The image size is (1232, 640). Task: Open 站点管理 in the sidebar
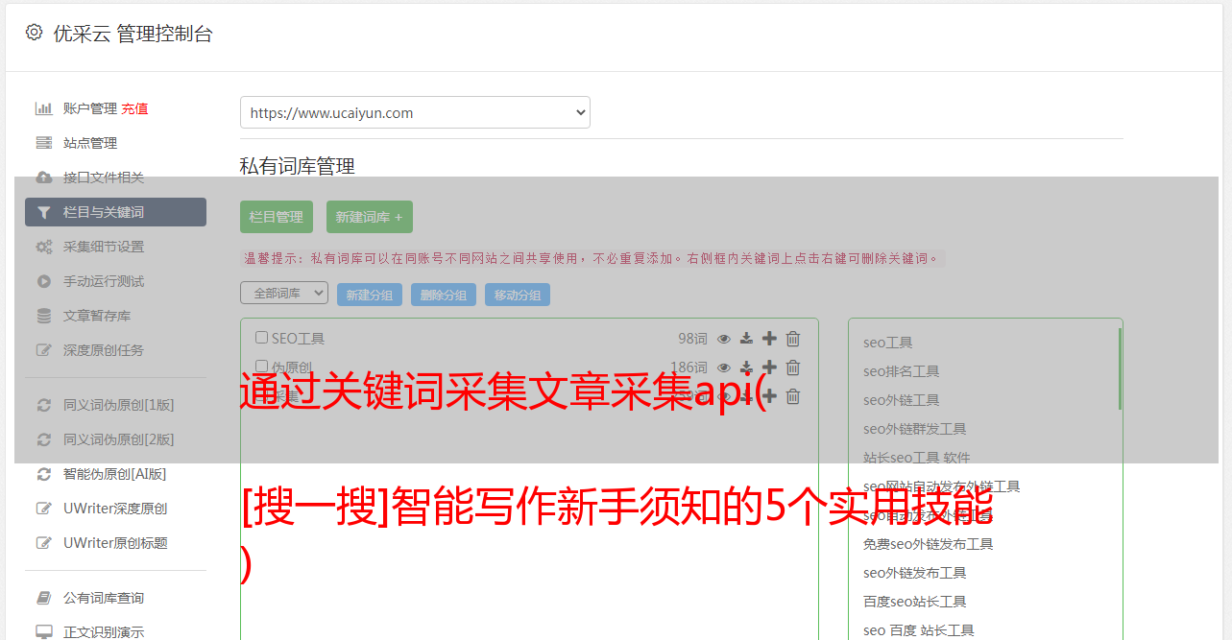90,143
